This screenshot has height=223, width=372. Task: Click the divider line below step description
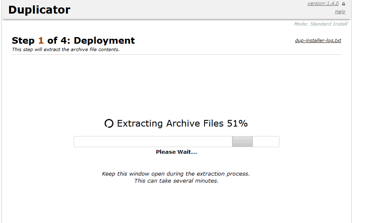click(x=177, y=54)
